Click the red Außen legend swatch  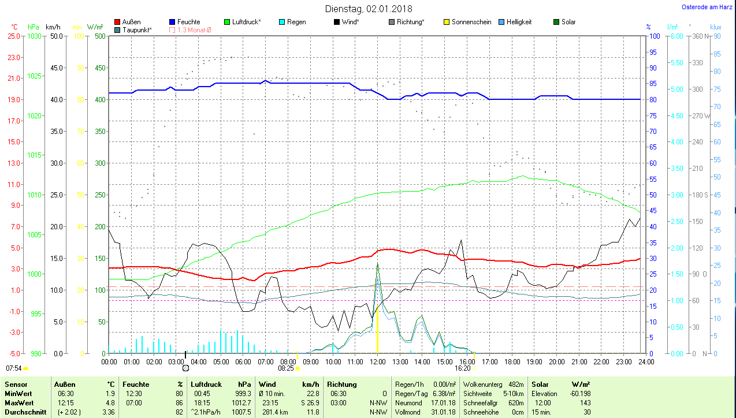118,22
